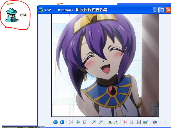This screenshot has height=128, width=171.
Task: Rotate the image counterclockwise
Action: [116, 122]
